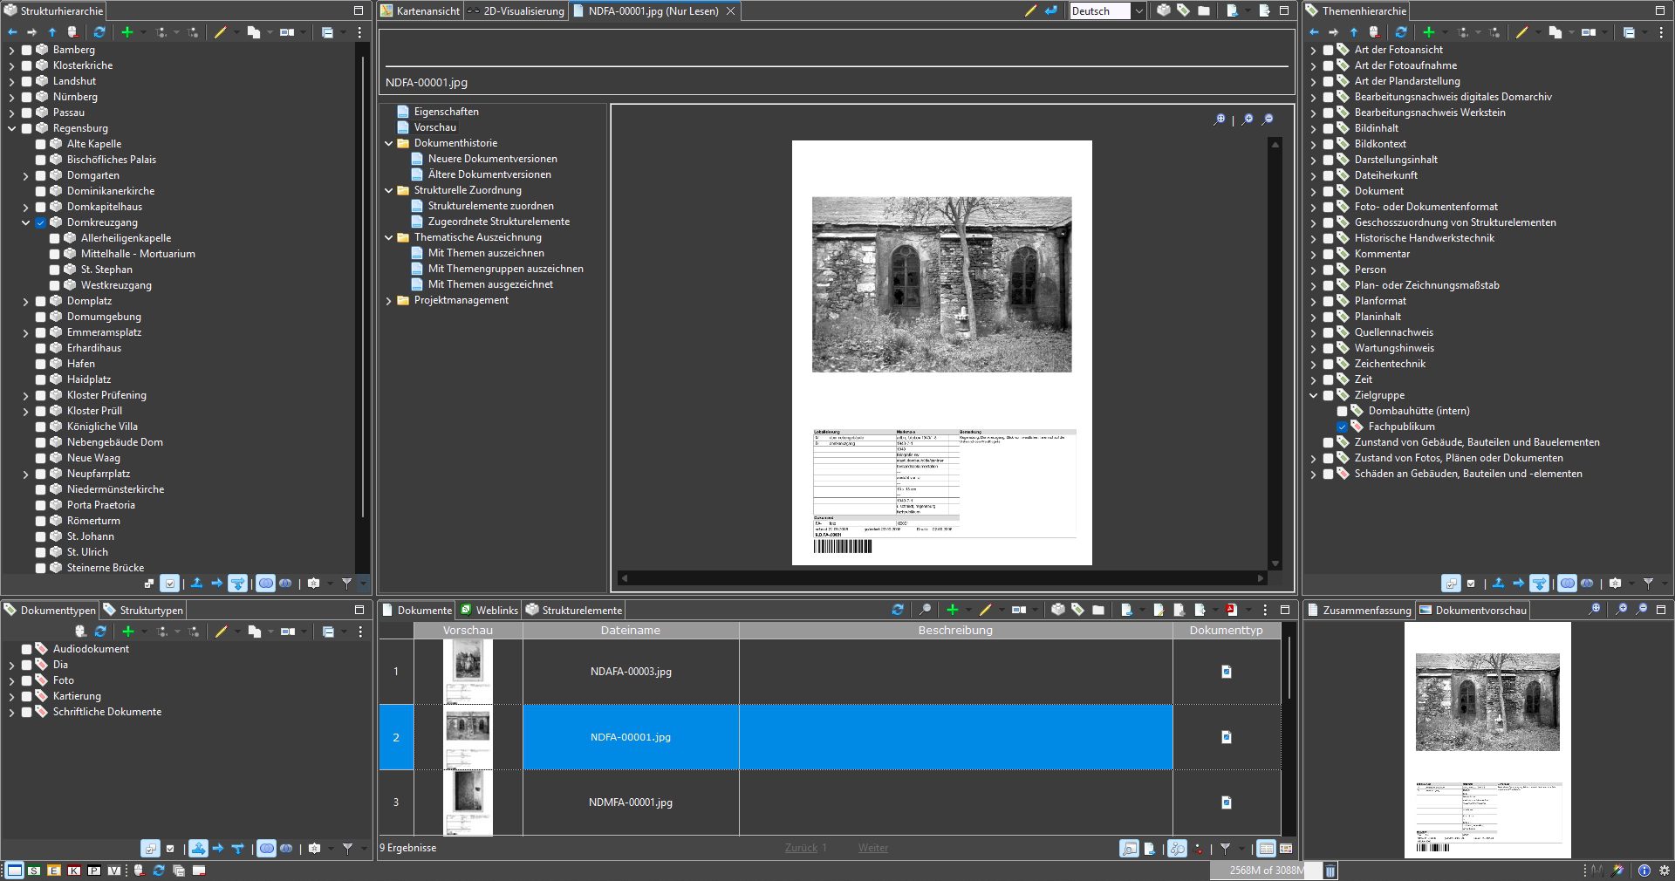The height and width of the screenshot is (881, 1675).
Task: Click the back arrow in Themenhierarchie toolbar
Action: pyautogui.click(x=1315, y=32)
